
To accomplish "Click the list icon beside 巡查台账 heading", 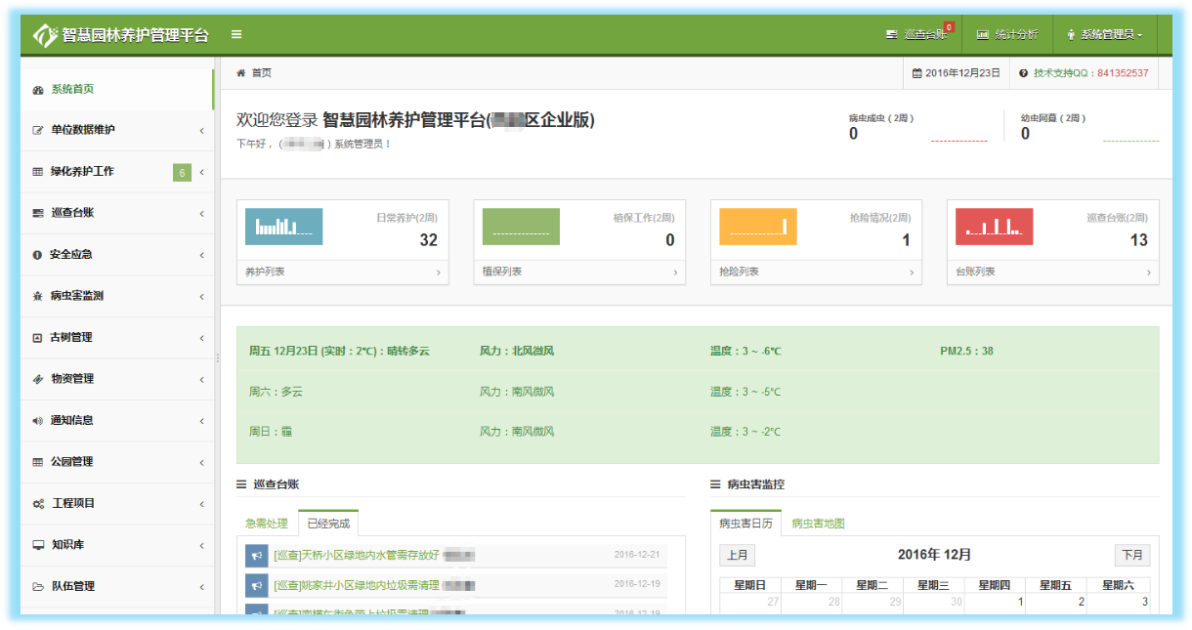I will [241, 484].
